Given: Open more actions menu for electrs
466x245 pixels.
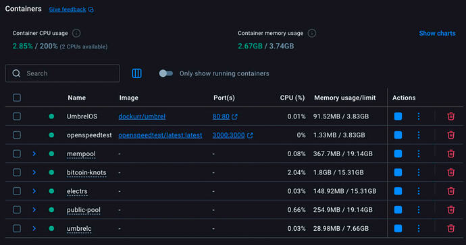Looking at the screenshot, I should (x=419, y=190).
